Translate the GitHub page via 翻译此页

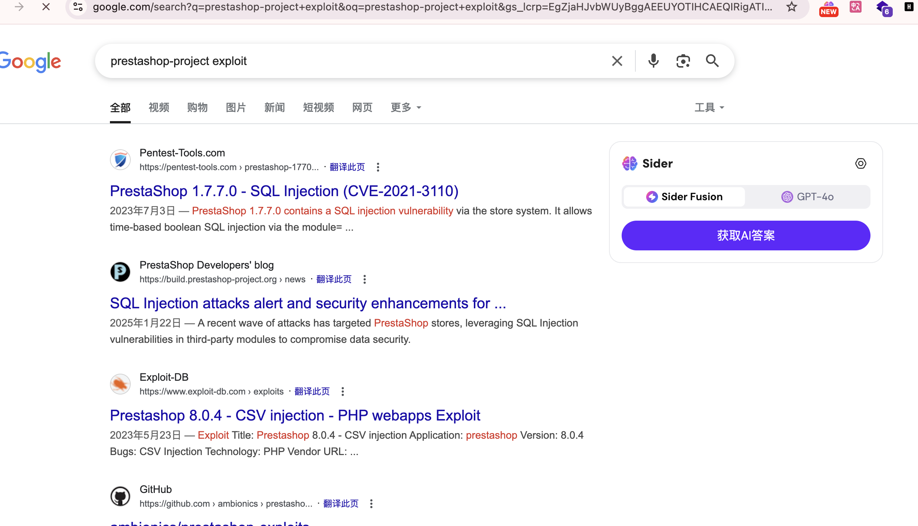point(341,504)
